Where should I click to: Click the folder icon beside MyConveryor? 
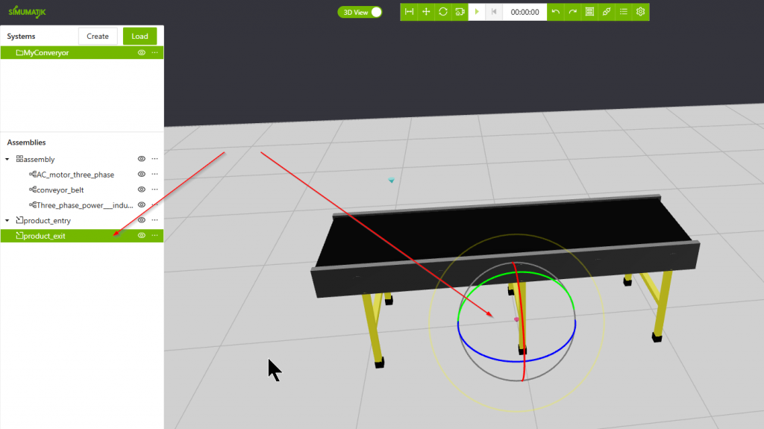tap(19, 53)
